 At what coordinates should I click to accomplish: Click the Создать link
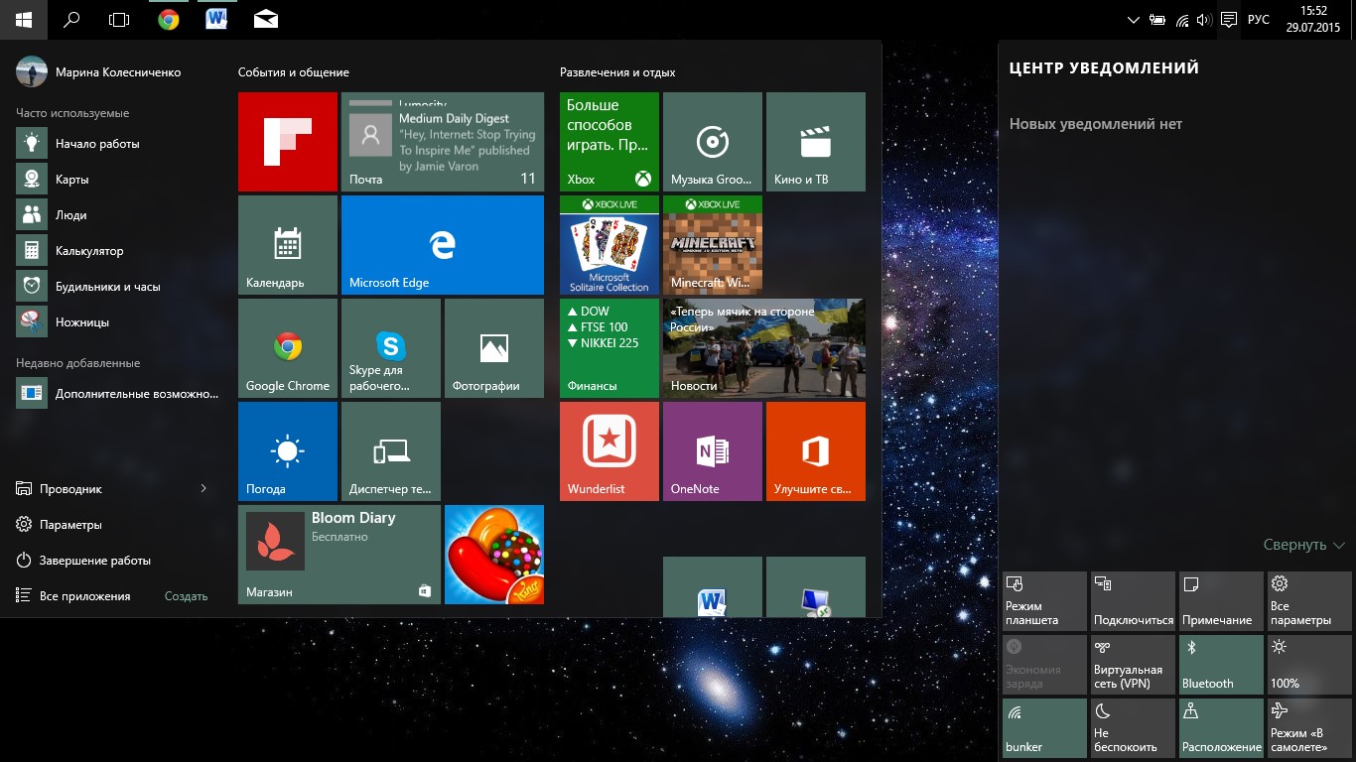(187, 596)
